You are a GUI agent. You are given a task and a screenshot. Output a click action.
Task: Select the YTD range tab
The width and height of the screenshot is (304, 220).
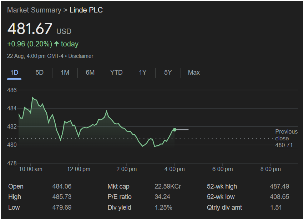click(116, 72)
